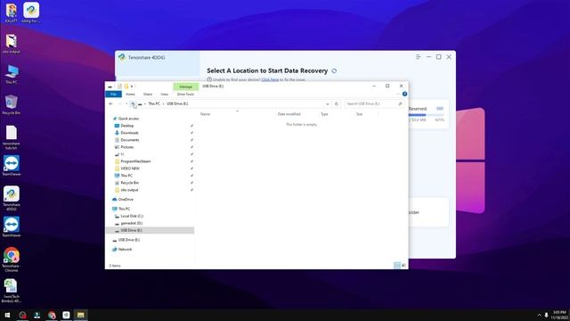570x321 pixels.
Task: Refresh the USB Drive (E:) folder view
Action: [x=337, y=103]
